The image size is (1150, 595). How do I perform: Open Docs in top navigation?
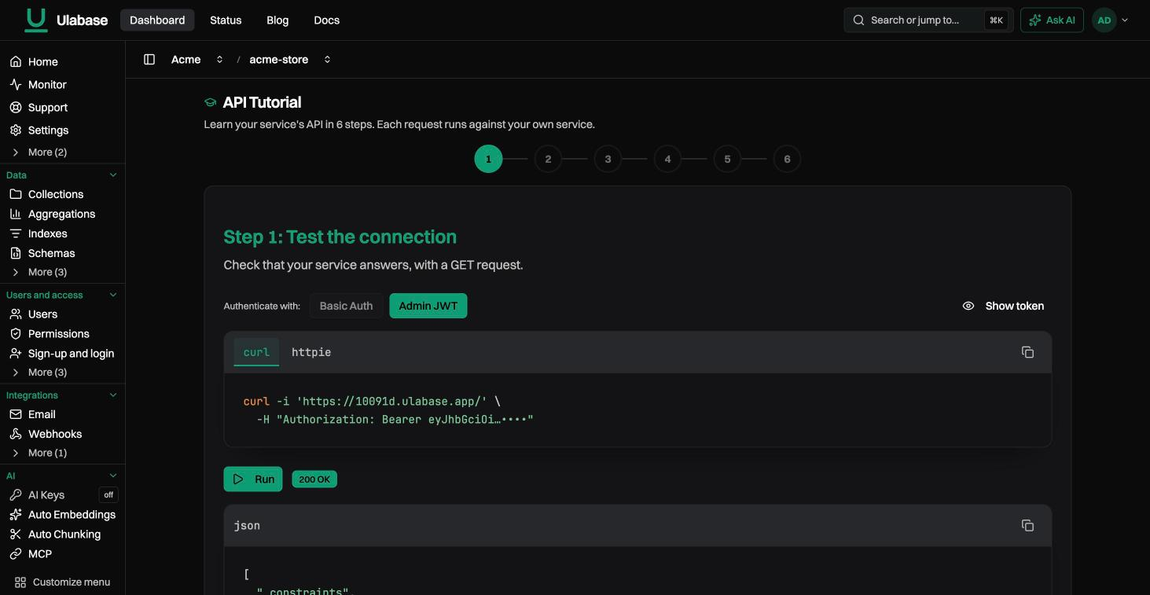327,20
